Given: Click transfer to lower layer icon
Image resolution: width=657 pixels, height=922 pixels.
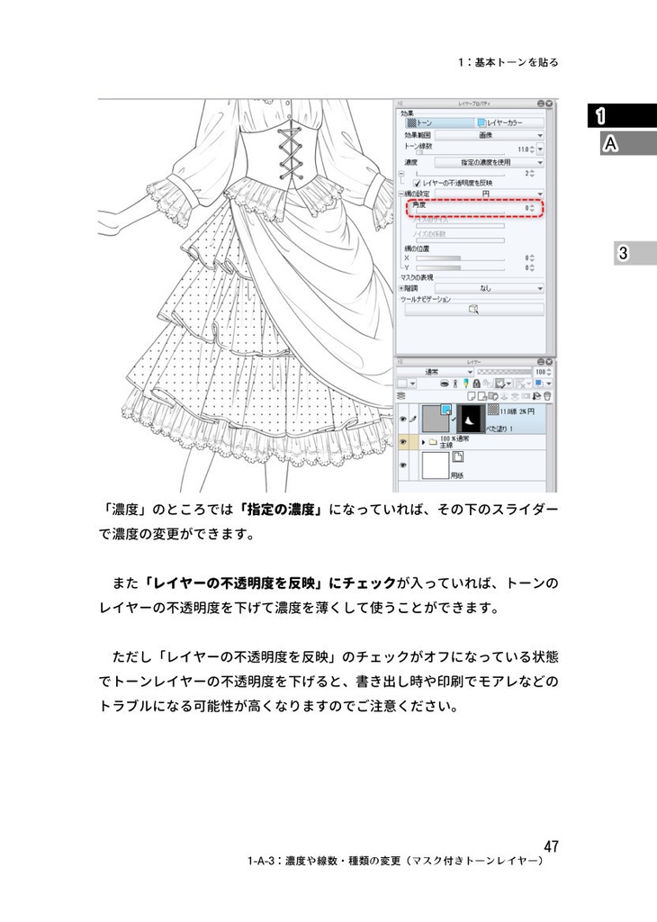Looking at the screenshot, I should coord(504,396).
